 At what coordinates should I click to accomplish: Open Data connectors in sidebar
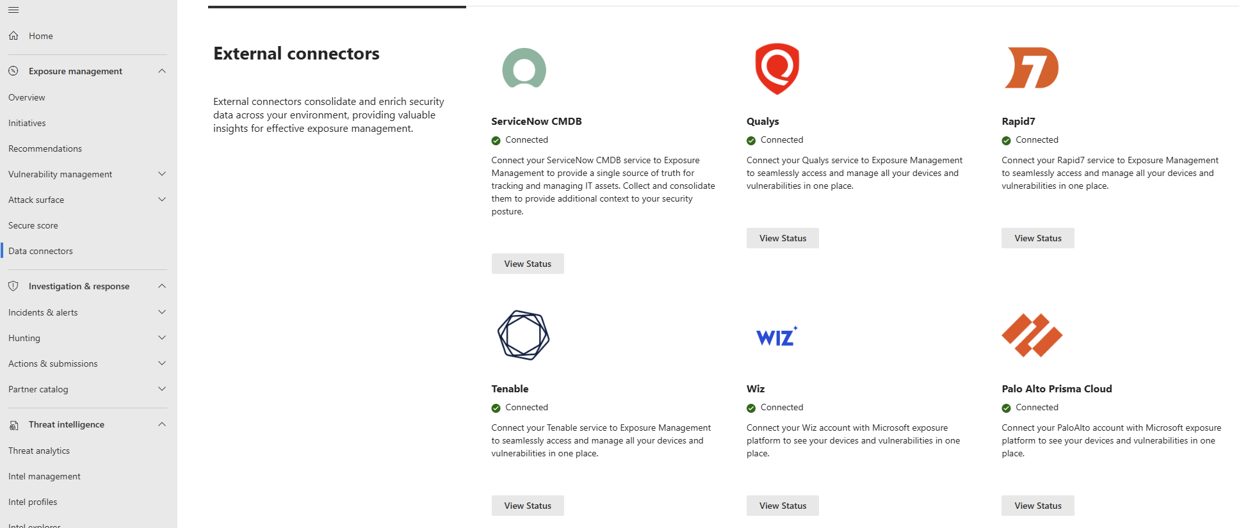click(x=40, y=251)
